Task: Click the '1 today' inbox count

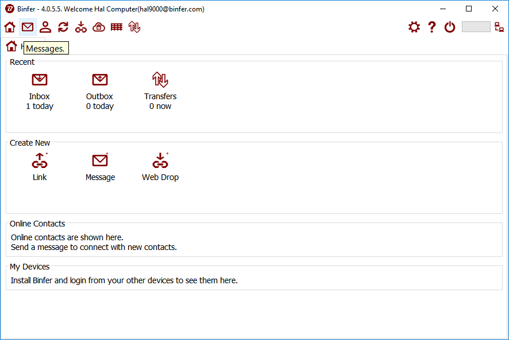Action: pyautogui.click(x=40, y=106)
